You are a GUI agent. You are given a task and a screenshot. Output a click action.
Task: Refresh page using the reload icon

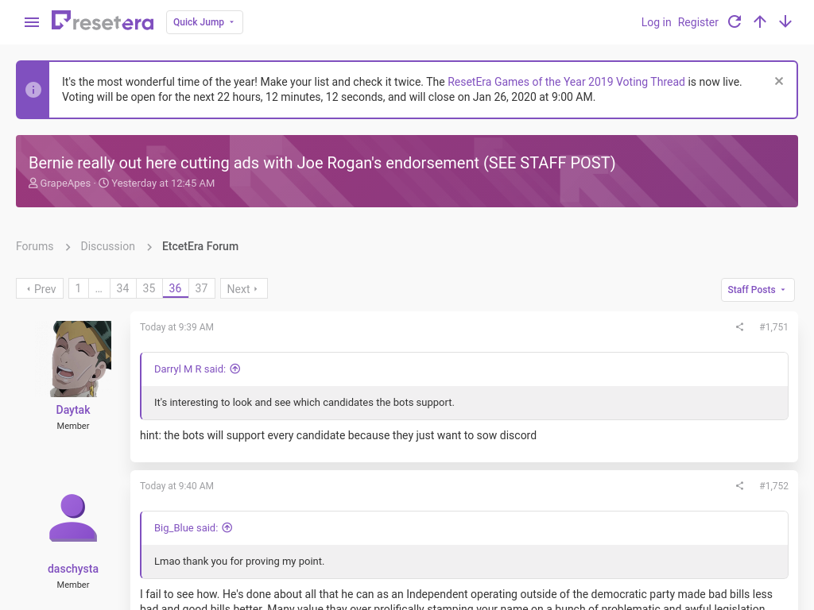(734, 21)
